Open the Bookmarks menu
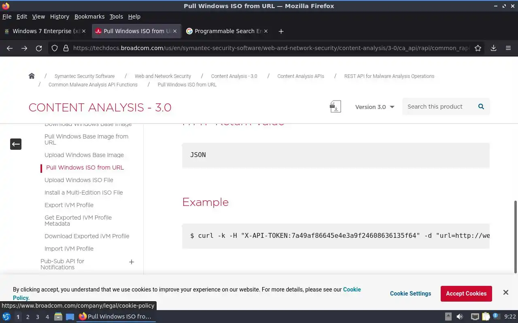 [89, 17]
